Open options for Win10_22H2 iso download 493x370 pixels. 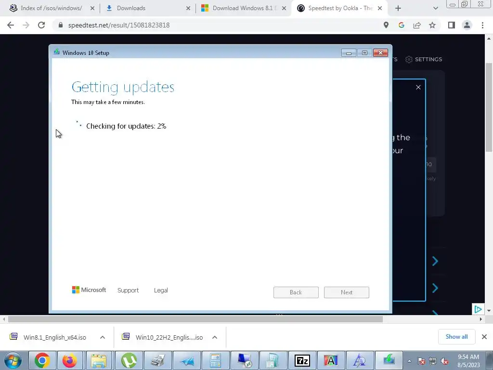click(215, 337)
